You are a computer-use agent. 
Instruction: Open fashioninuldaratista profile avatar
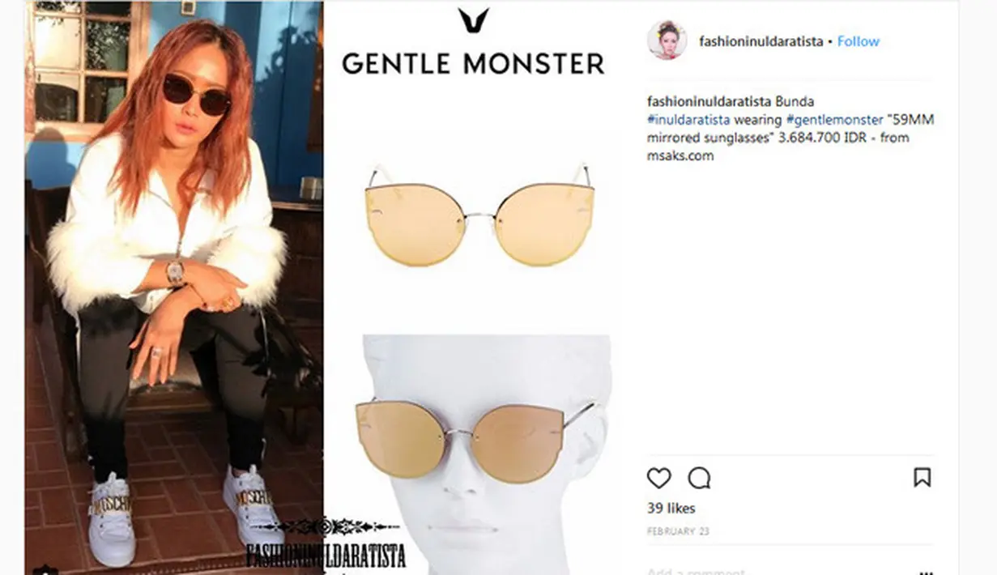click(x=667, y=40)
